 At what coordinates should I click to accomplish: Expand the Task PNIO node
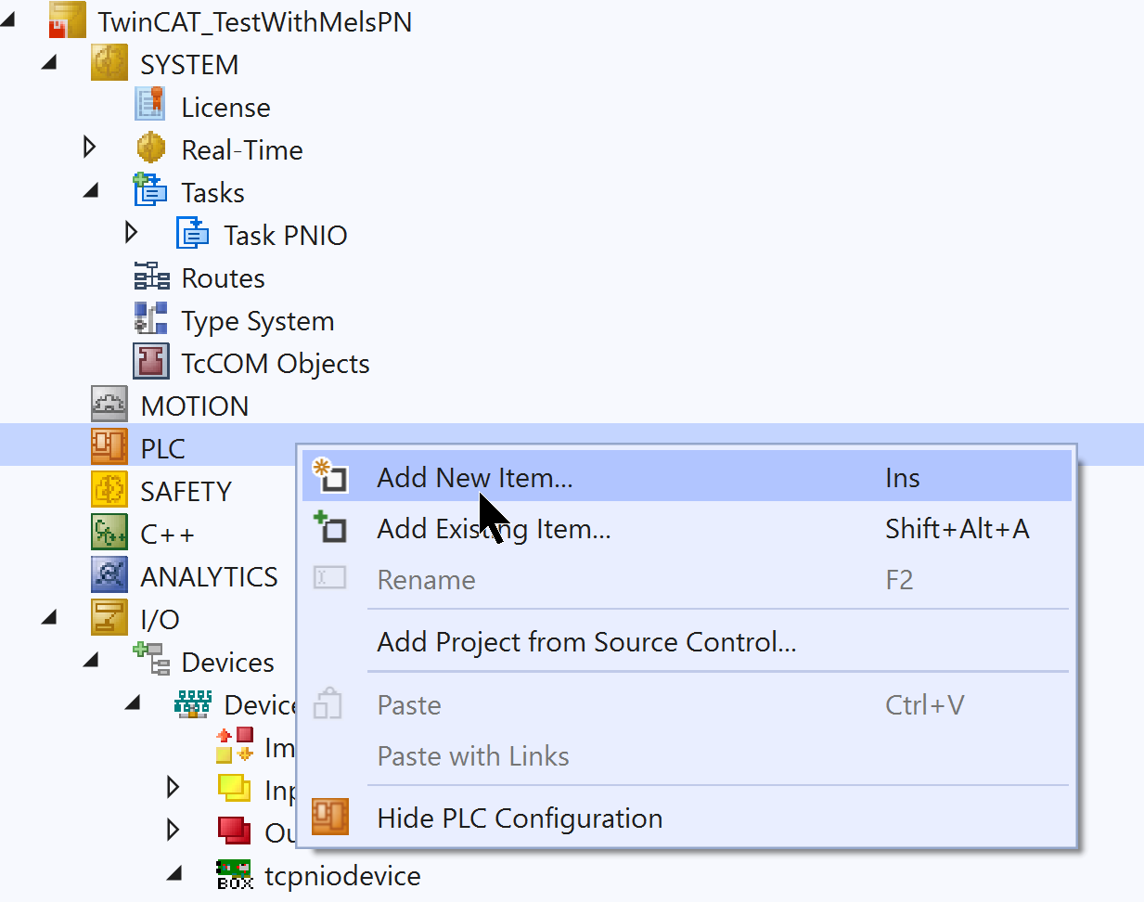(x=132, y=232)
